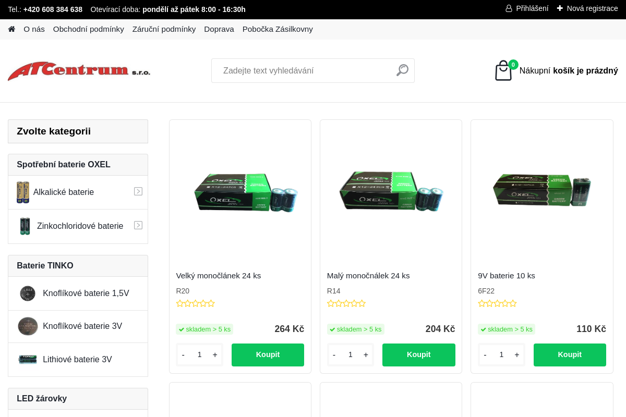626x417 pixels.
Task: Click the Knoflíkové baterie 3V coin icon
Action: (x=28, y=326)
